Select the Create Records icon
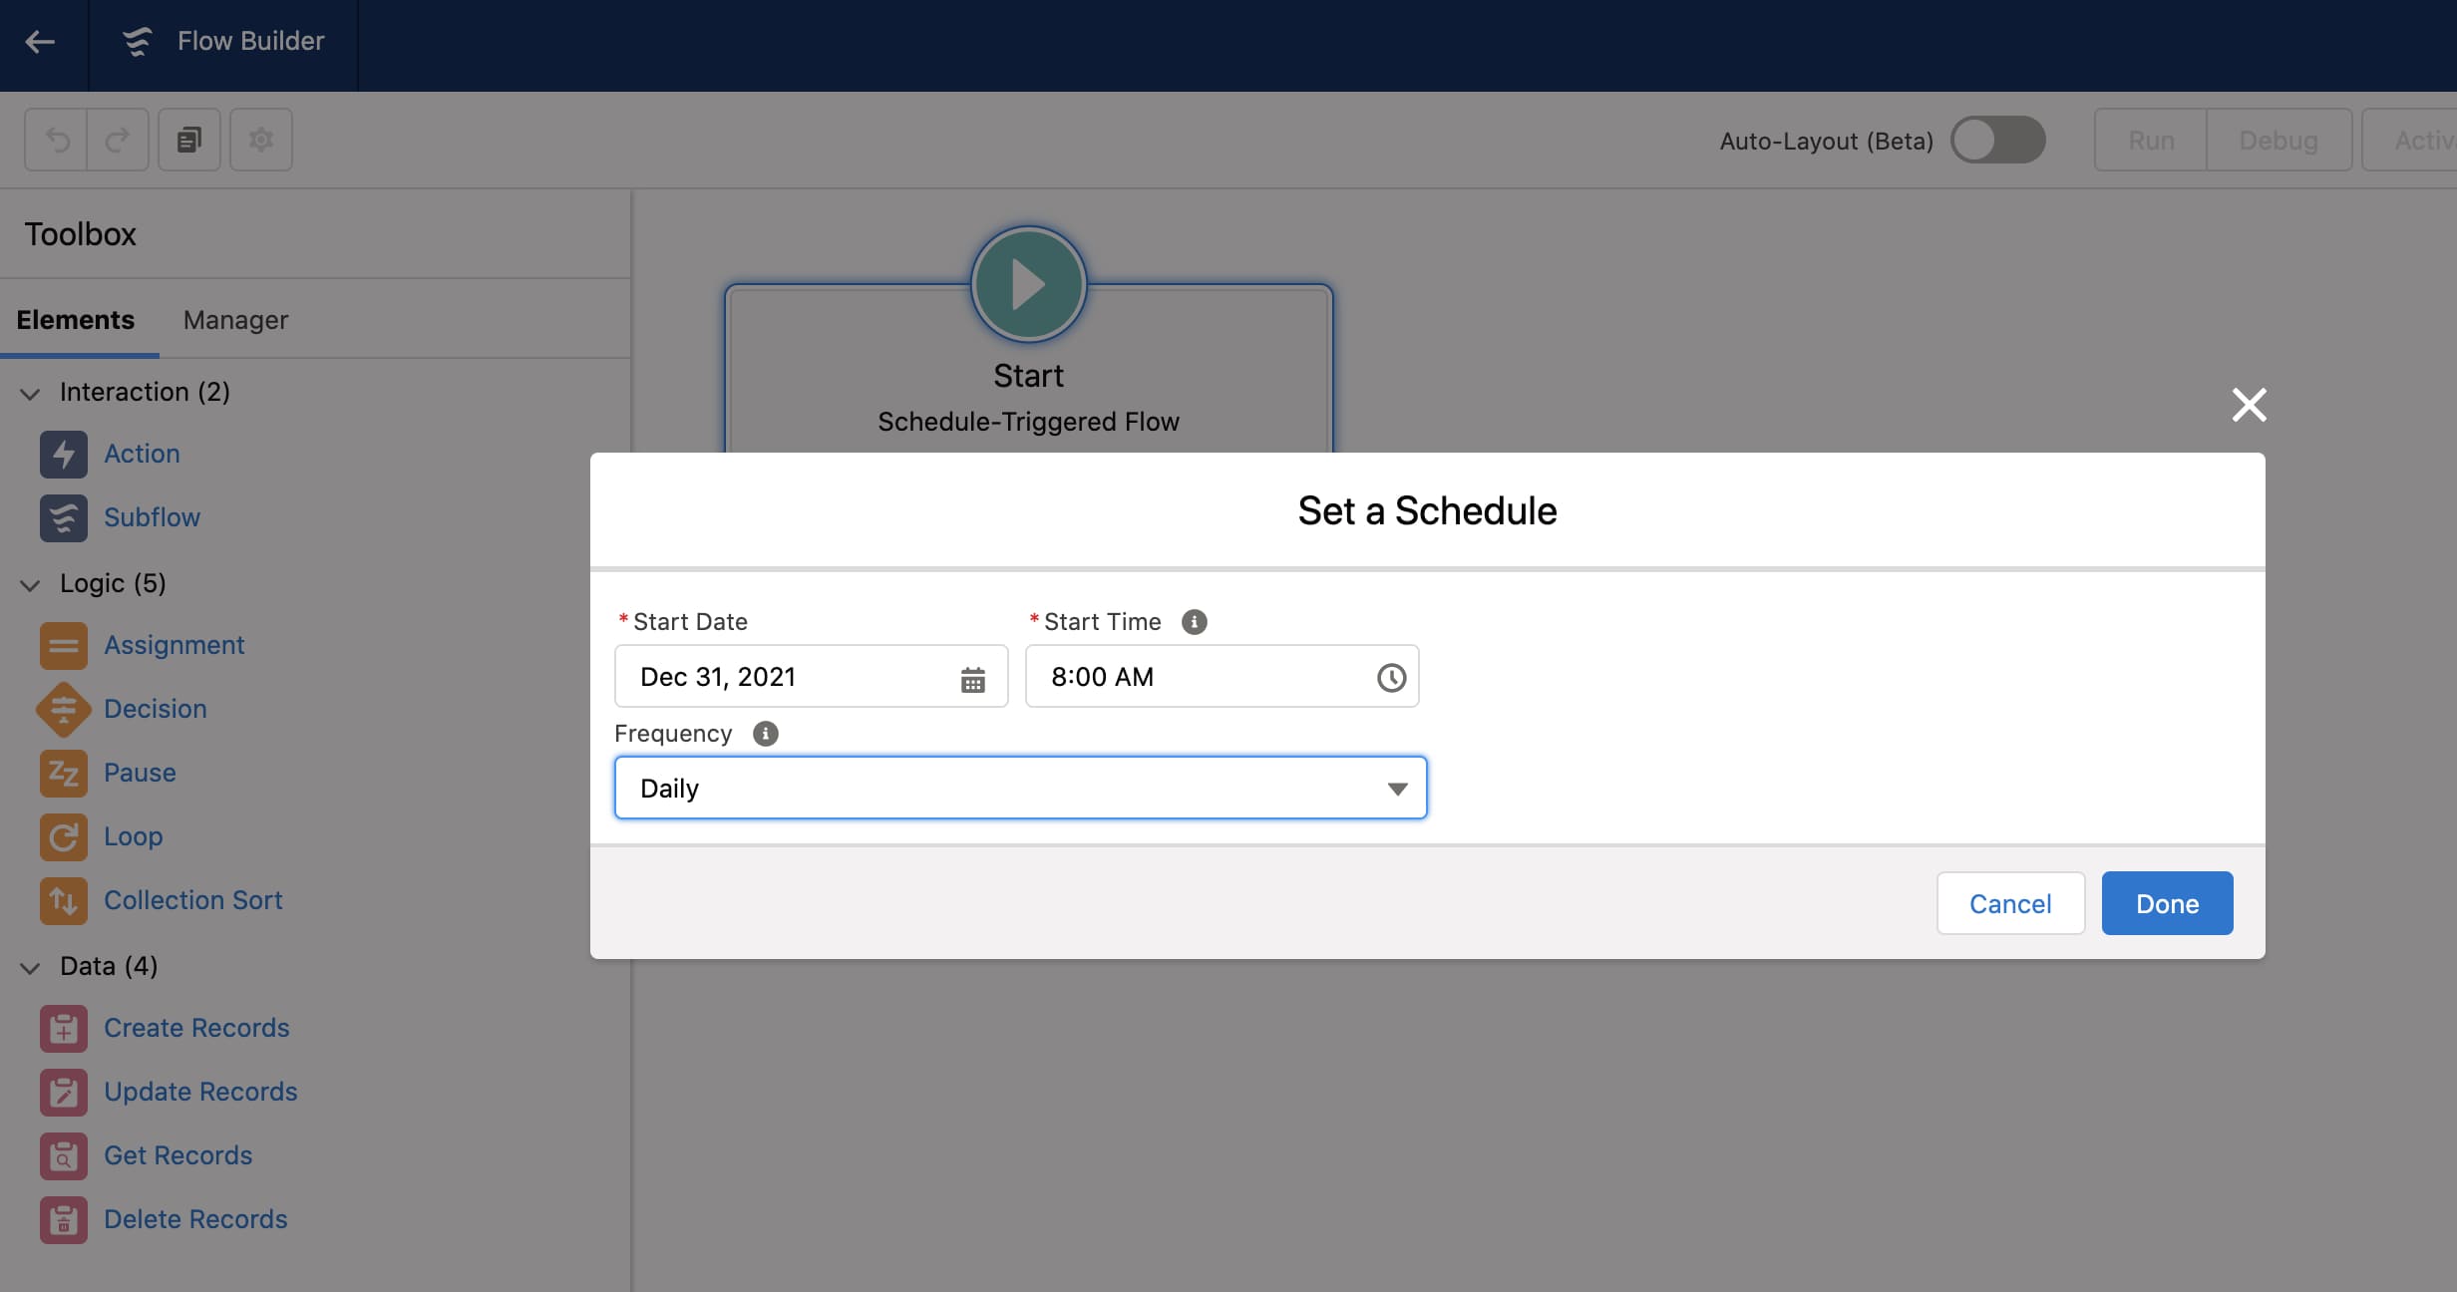The image size is (2457, 1292). [x=63, y=1028]
